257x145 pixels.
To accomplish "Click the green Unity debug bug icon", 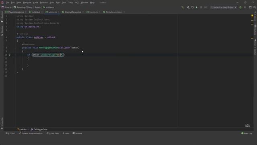I will (240, 7).
